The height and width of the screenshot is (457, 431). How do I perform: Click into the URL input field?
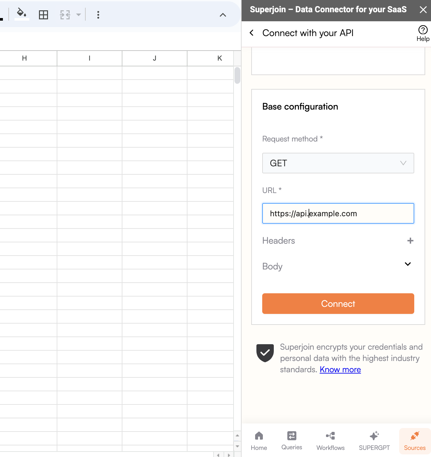coord(338,213)
